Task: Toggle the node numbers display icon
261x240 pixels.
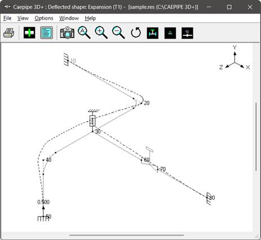Action: click(187, 33)
